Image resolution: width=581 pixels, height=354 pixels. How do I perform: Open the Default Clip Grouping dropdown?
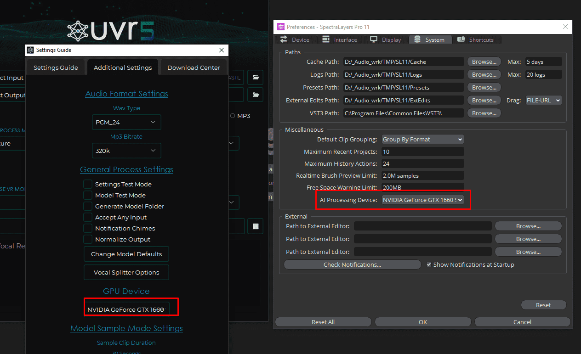point(422,139)
